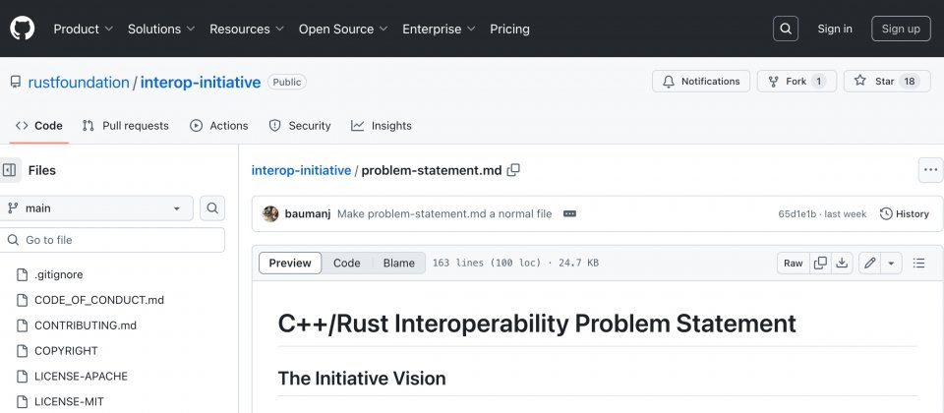Copy raw file contents icon

(x=820, y=264)
